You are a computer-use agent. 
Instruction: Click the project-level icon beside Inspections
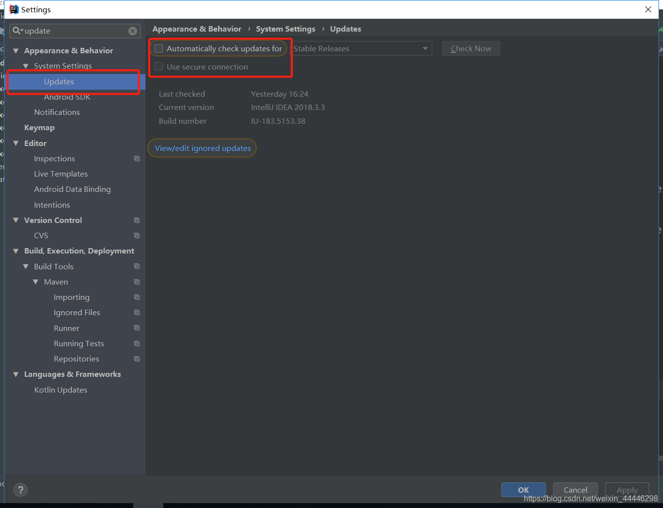tap(137, 159)
